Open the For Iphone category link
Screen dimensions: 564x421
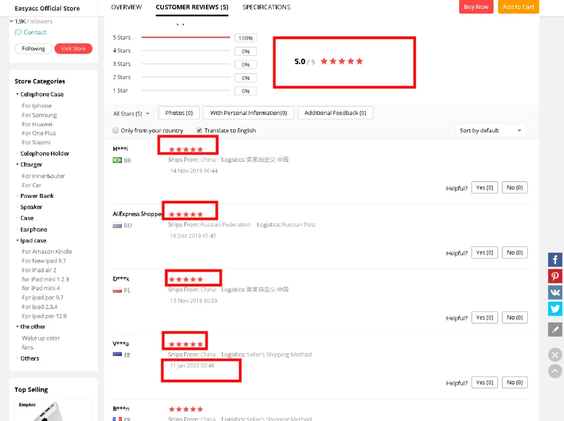pyautogui.click(x=37, y=106)
